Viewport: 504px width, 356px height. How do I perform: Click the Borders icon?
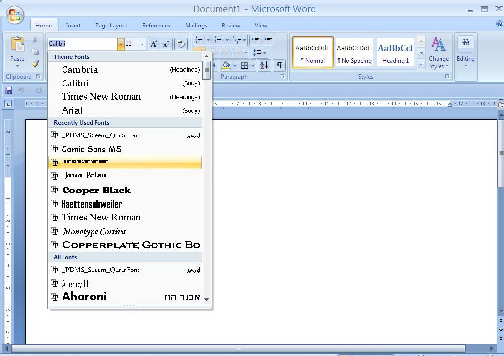pos(244,65)
